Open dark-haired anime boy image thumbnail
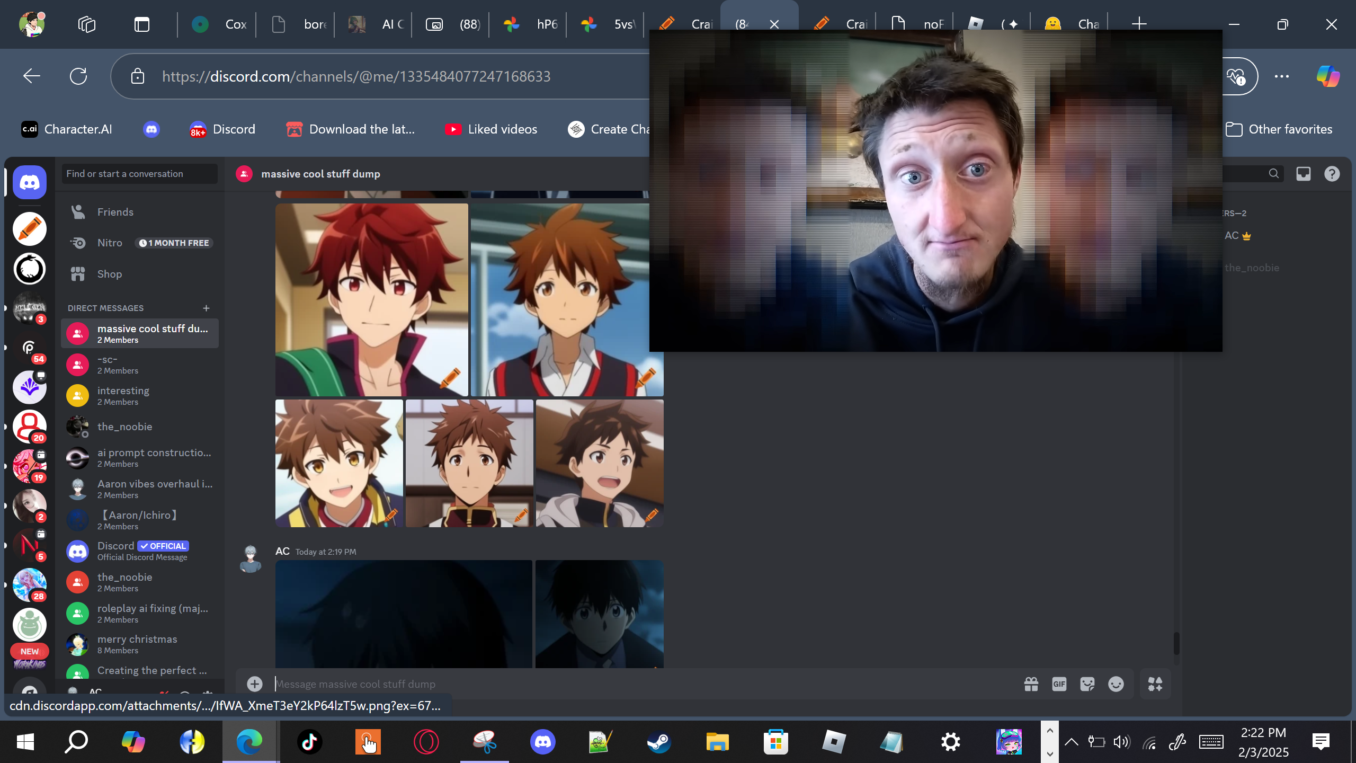 click(600, 614)
